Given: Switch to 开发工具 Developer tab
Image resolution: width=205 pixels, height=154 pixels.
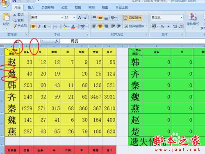Looking at the screenshot, I should [x=121, y=7].
